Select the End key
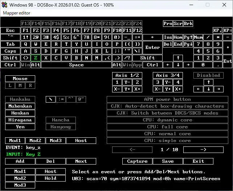The height and width of the screenshot is (191, 233). click(x=178, y=44)
